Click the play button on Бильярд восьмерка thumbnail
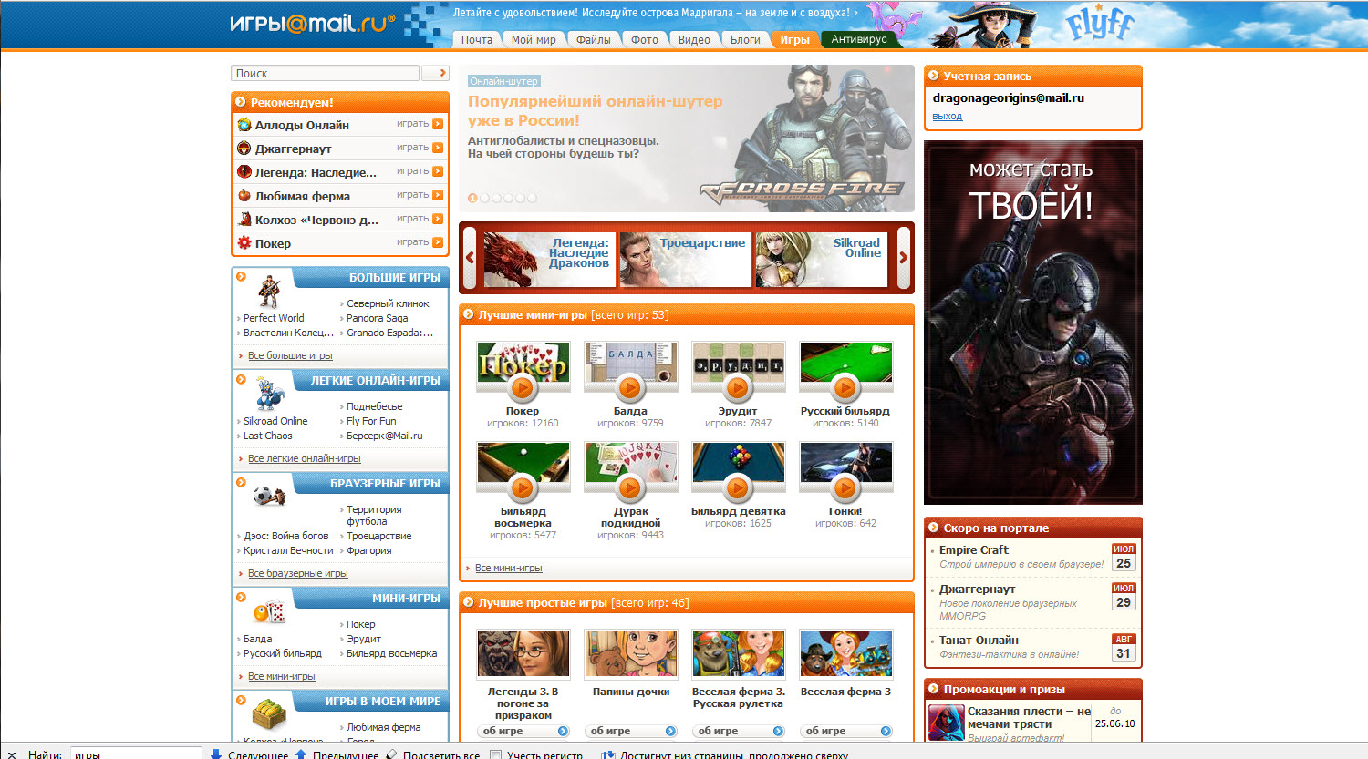1368x759 pixels. tap(523, 488)
